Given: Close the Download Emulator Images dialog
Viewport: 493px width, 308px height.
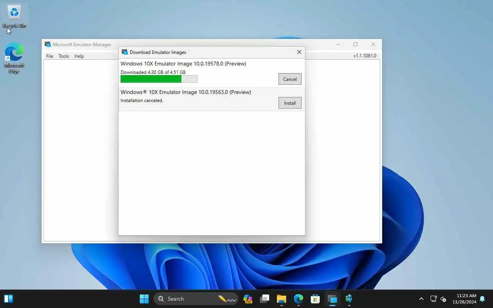Looking at the screenshot, I should 299,52.
